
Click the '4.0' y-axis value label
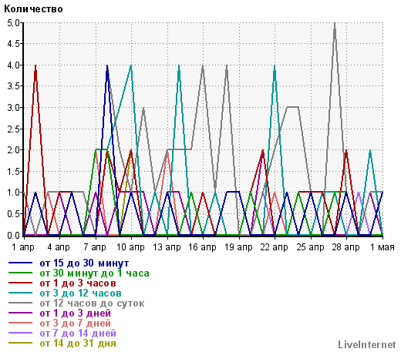point(13,65)
